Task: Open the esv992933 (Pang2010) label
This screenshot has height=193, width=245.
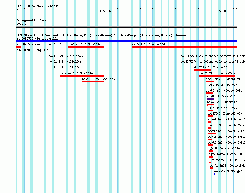Action: 229,171
